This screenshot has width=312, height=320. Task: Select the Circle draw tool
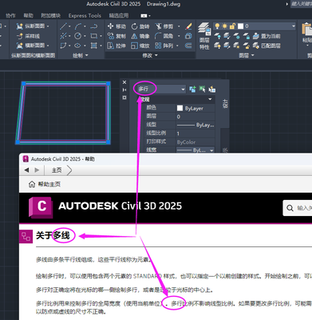pos(77,36)
